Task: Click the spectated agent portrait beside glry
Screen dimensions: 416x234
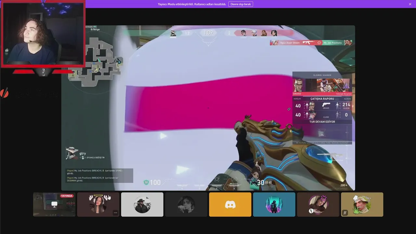Action: [x=72, y=153]
